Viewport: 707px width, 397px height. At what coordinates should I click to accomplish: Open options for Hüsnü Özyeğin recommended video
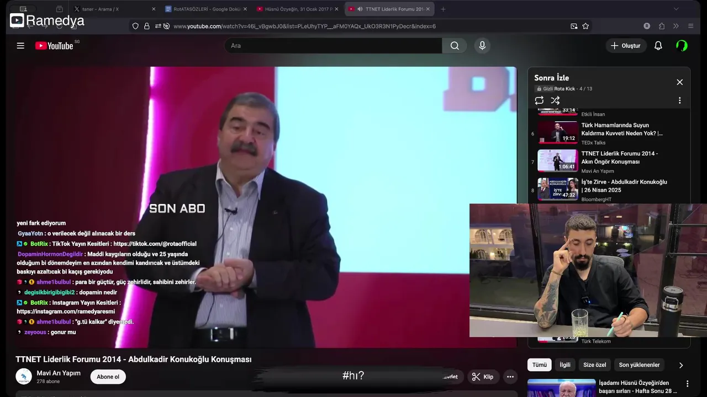click(x=687, y=384)
